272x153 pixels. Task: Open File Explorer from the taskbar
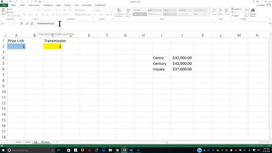click(110, 150)
